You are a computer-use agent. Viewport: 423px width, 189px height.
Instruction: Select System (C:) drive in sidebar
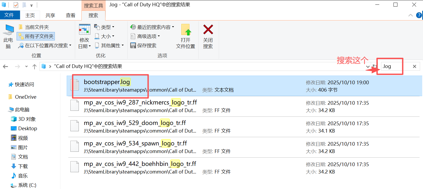tap(23, 185)
